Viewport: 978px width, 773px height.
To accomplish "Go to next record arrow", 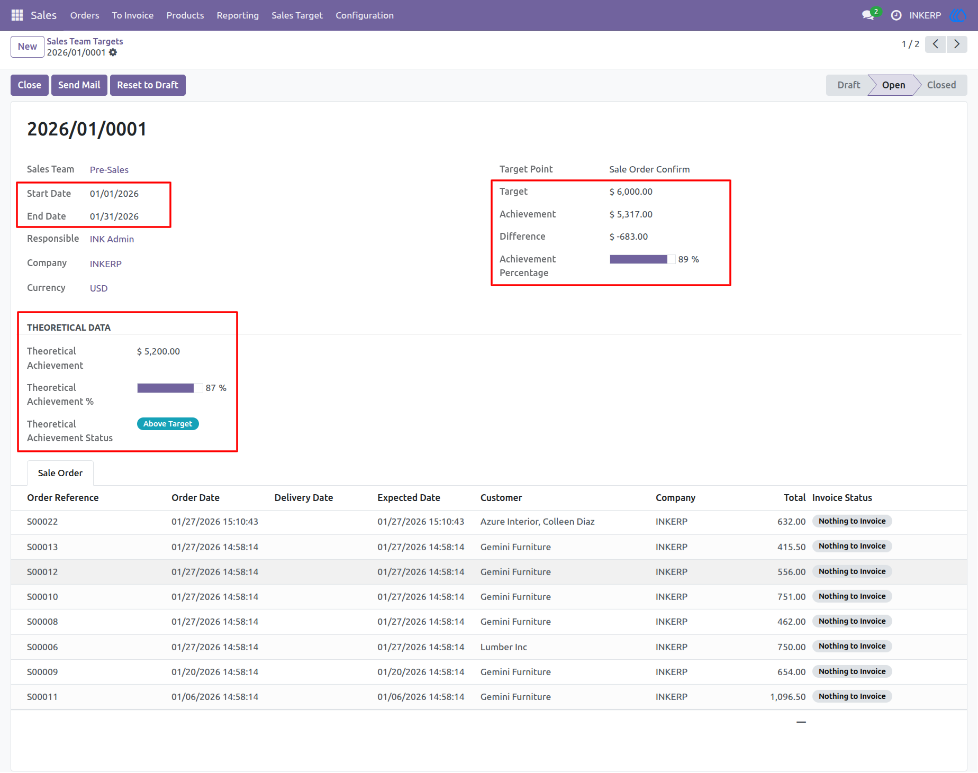I will [x=957, y=44].
